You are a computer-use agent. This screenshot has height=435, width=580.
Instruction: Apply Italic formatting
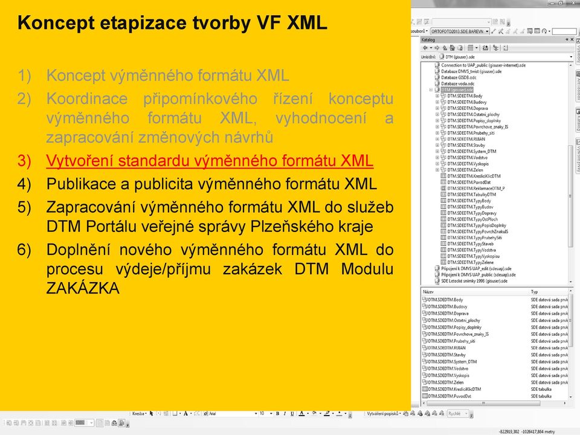(x=285, y=413)
